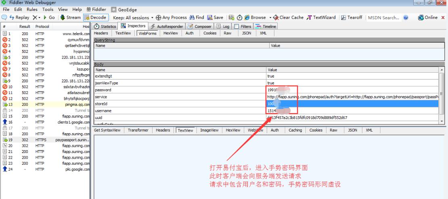The image size is (448, 199).
Task: Click the comment balloon toolbar icon
Action: 4,17
